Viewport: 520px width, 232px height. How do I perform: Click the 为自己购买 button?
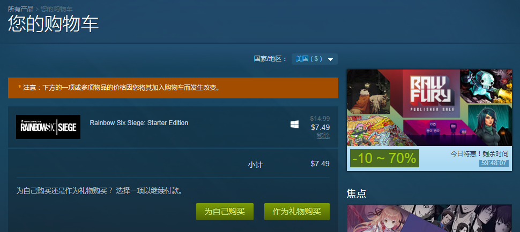pos(225,212)
